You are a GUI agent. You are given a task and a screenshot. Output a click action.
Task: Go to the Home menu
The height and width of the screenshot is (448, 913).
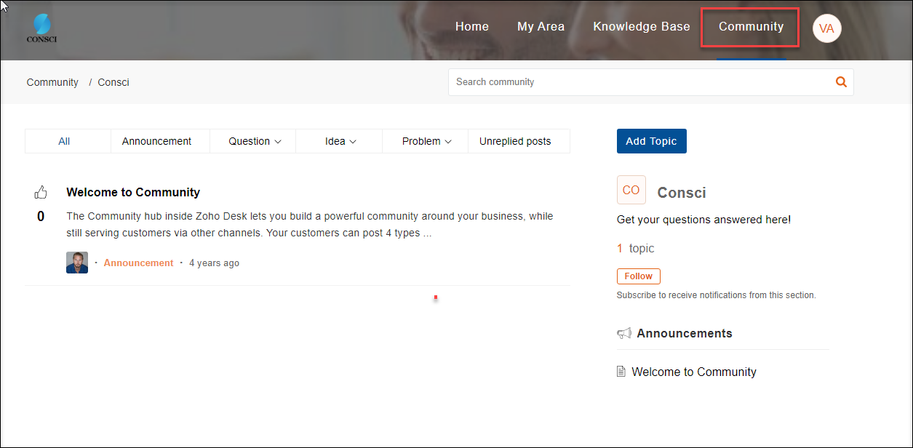pos(472,27)
